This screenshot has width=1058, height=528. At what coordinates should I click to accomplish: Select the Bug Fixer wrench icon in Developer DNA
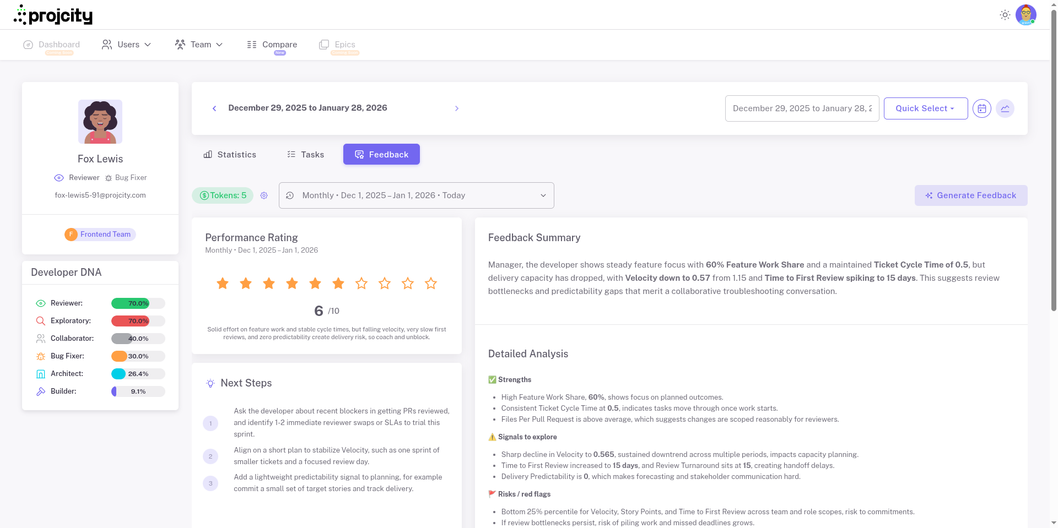point(40,356)
